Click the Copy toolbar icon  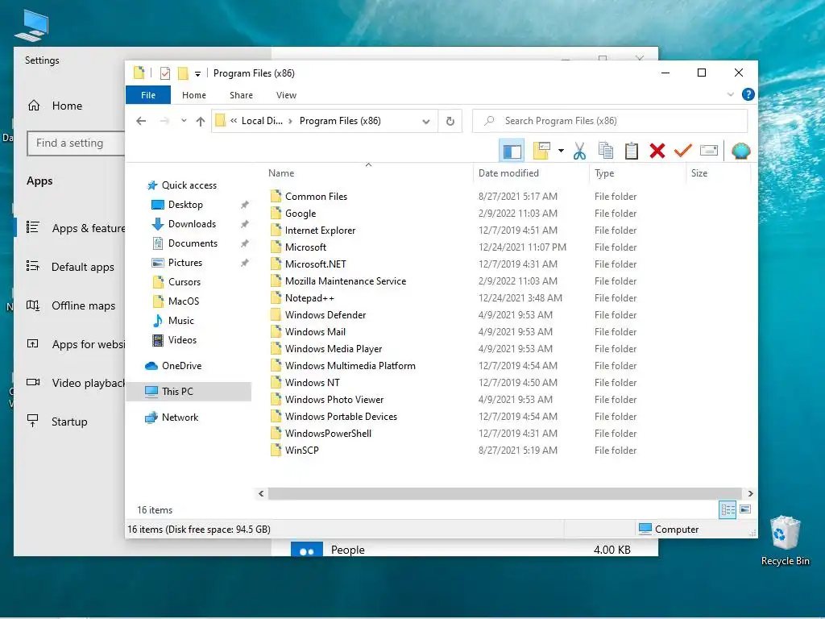tap(606, 151)
